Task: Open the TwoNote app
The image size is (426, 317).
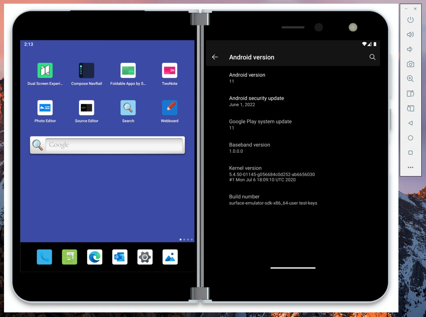Action: [169, 71]
